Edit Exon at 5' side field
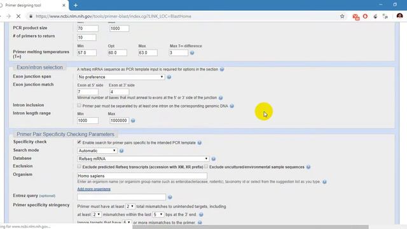Image resolution: width=407 pixels, height=229 pixels. click(88, 92)
